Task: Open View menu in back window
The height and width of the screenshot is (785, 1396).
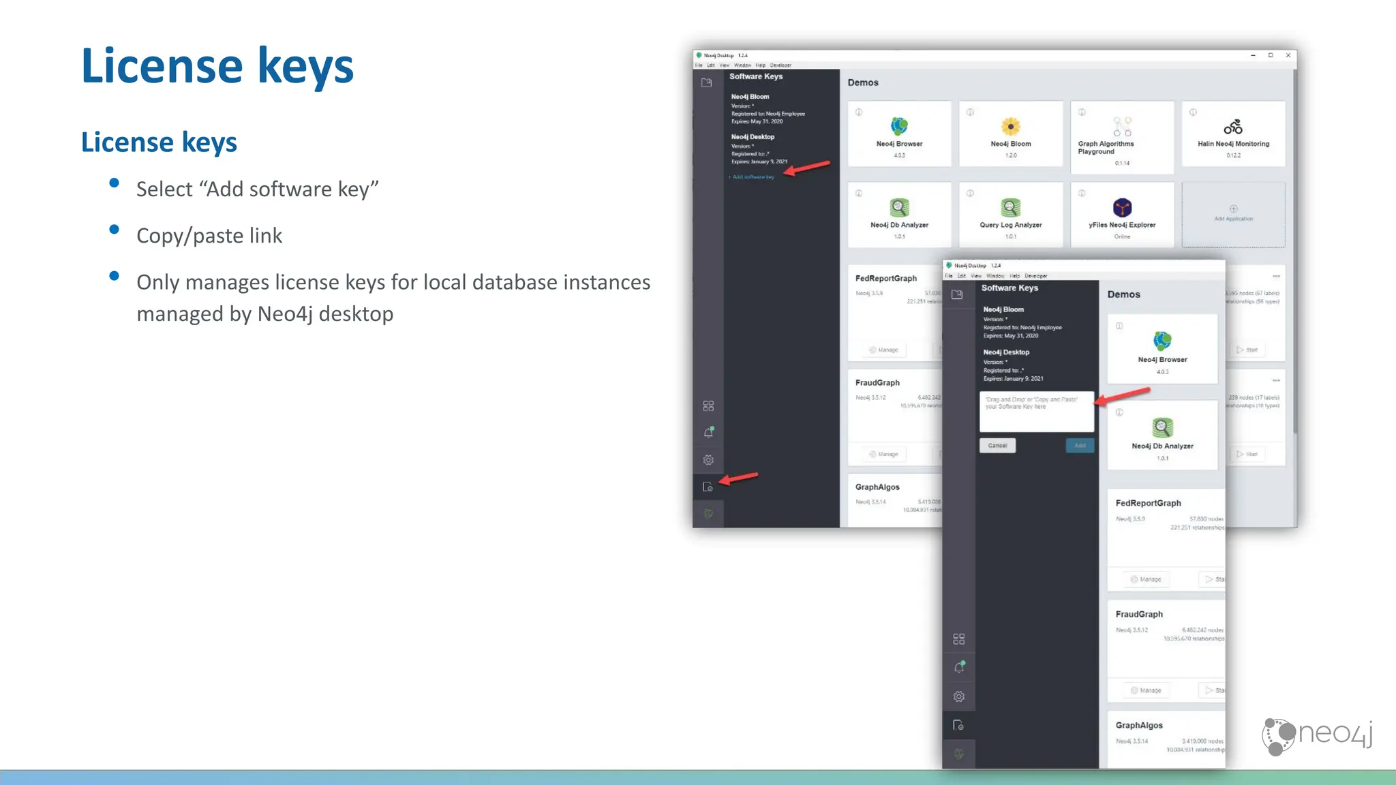Action: (x=725, y=65)
